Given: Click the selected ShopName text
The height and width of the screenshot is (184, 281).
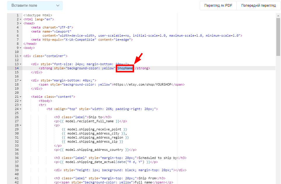Looking at the screenshot, I should coord(125,68).
